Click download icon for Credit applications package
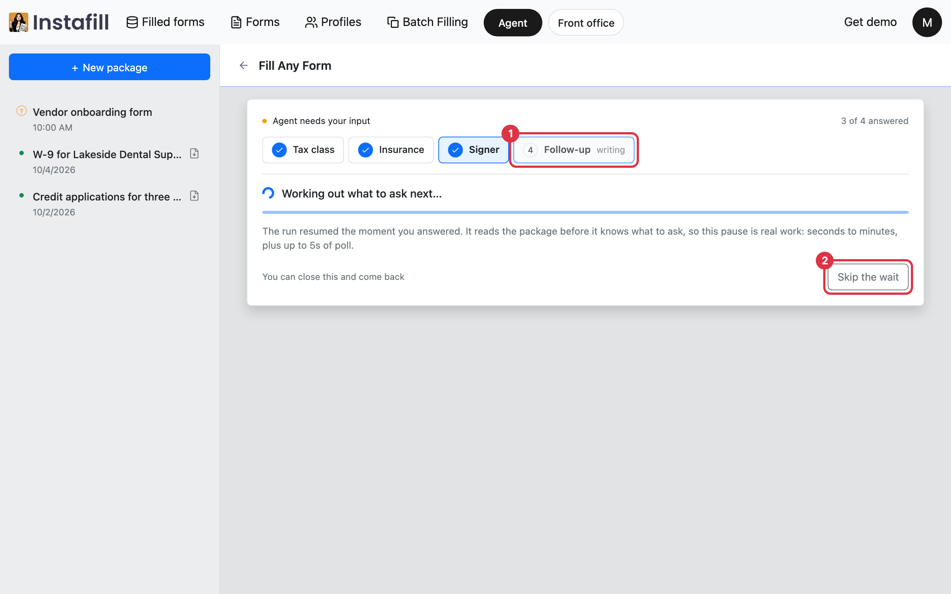 pyautogui.click(x=194, y=196)
